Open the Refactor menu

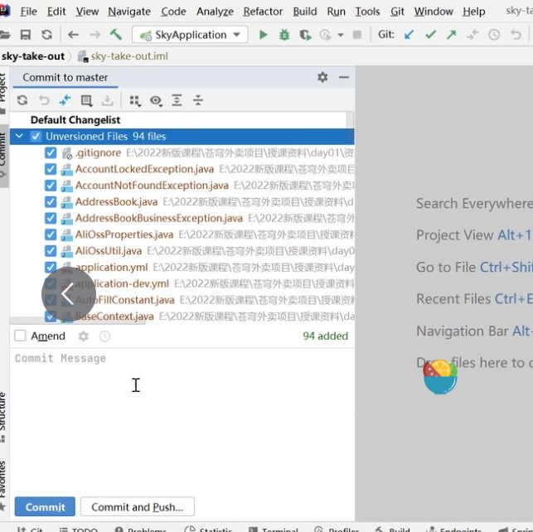[263, 12]
